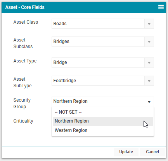Expand the Asset Type dropdown arrow
Viewport: 168px width, 161px height.
[x=149, y=62]
